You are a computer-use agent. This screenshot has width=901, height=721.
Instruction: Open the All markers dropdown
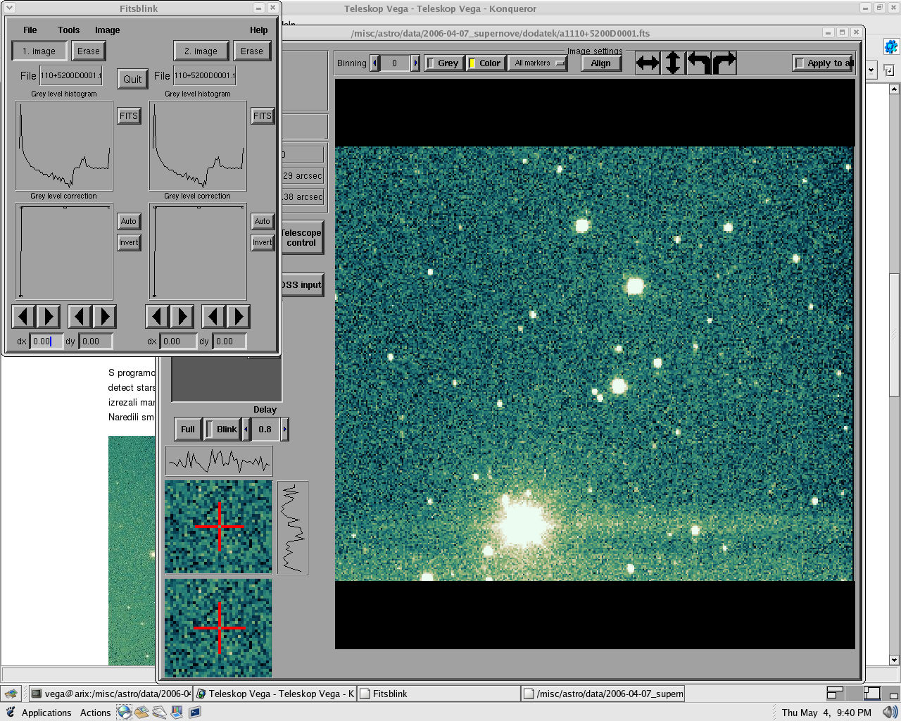[538, 63]
